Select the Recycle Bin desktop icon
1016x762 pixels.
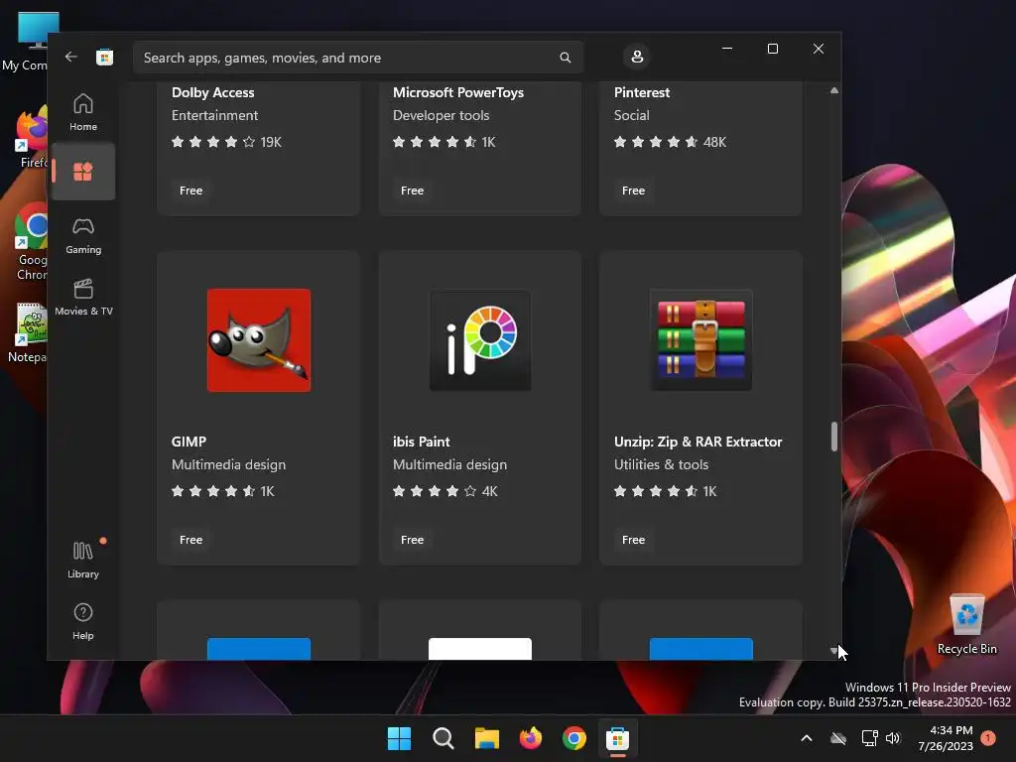[x=966, y=624]
